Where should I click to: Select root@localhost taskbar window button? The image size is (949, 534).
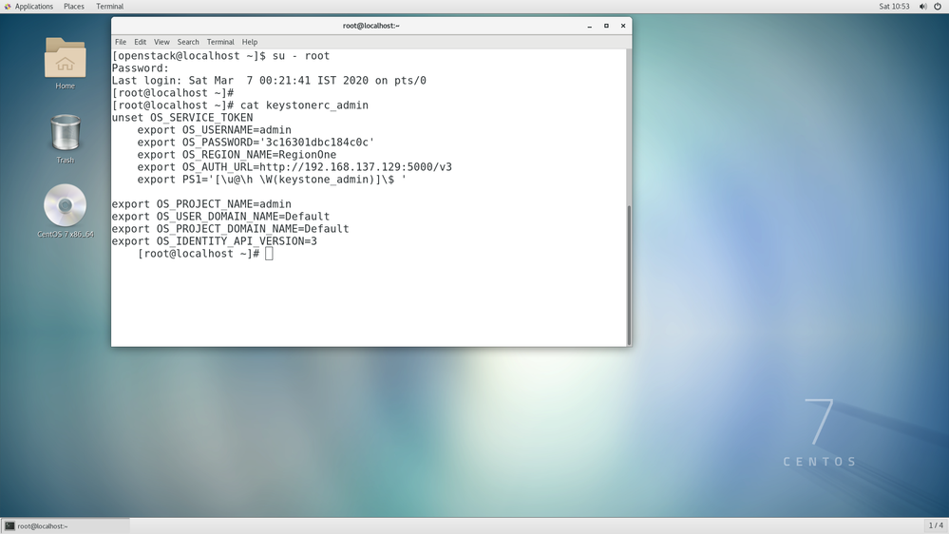click(65, 525)
